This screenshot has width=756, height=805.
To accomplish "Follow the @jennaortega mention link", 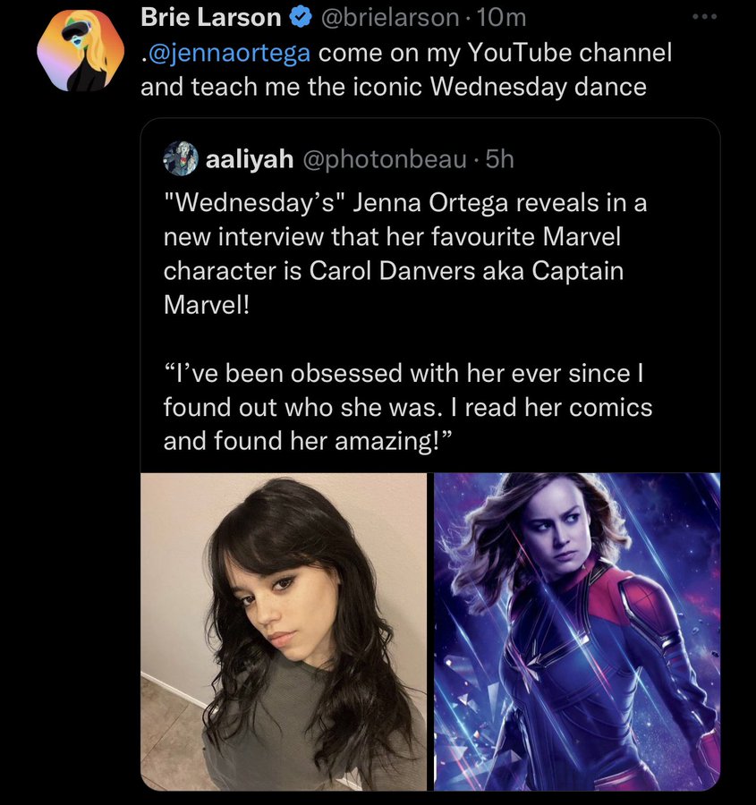I will [229, 54].
